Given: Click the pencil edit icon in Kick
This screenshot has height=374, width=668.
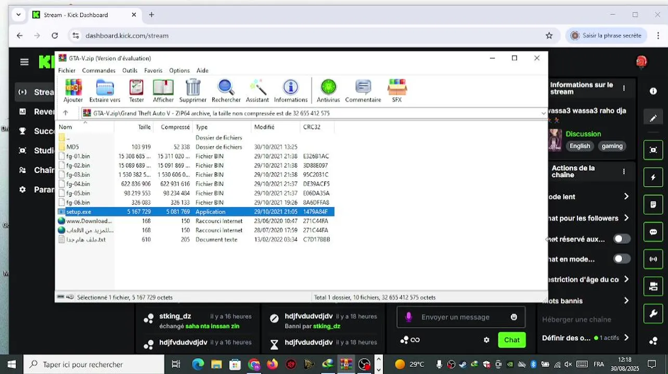Looking at the screenshot, I should pyautogui.click(x=653, y=118).
